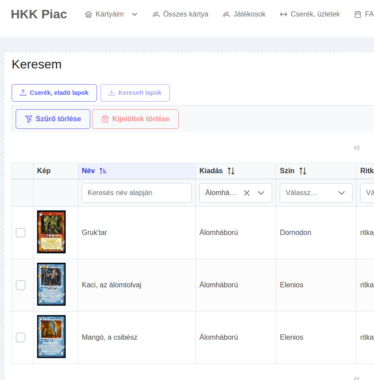This screenshot has height=380, width=374.
Task: Sort by Kiadás using arrows icon
Action: tap(231, 171)
